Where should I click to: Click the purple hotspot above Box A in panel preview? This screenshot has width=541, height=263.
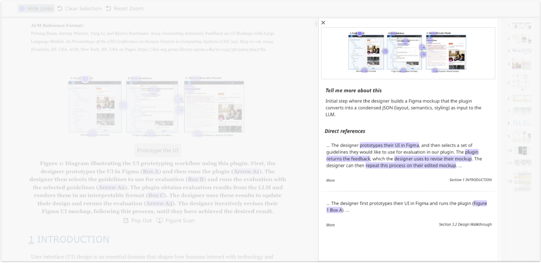click(359, 34)
